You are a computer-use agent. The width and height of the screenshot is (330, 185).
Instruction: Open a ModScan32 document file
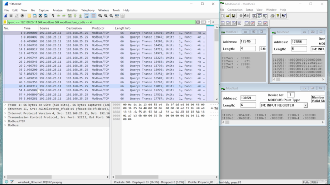(x=228, y=16)
